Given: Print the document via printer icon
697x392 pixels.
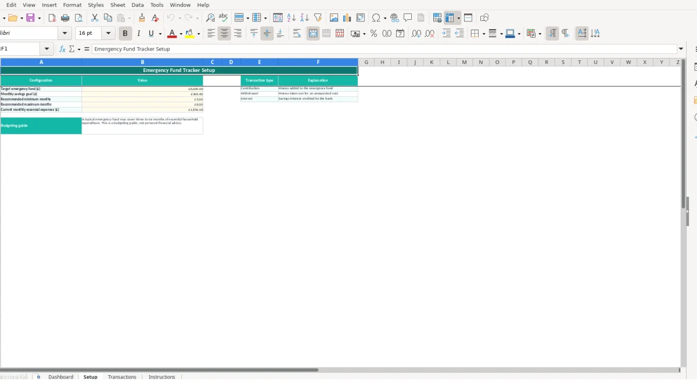Looking at the screenshot, I should point(66,18).
